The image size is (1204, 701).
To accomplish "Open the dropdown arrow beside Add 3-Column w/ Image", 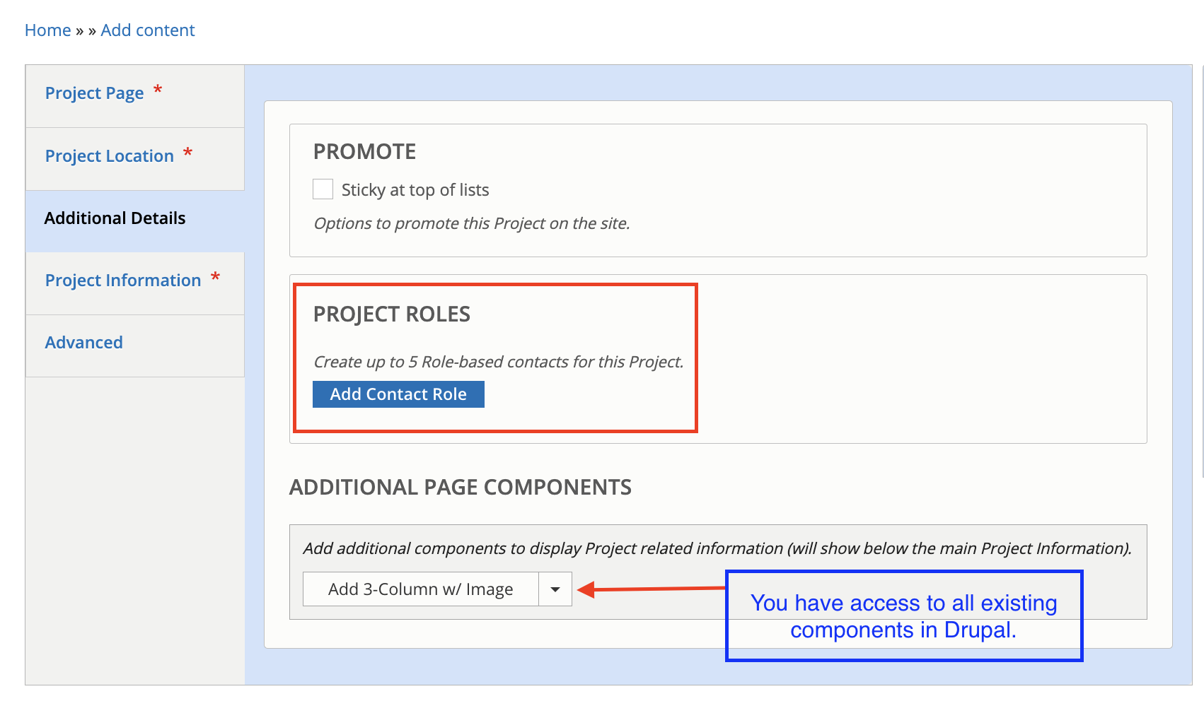I will [x=555, y=589].
